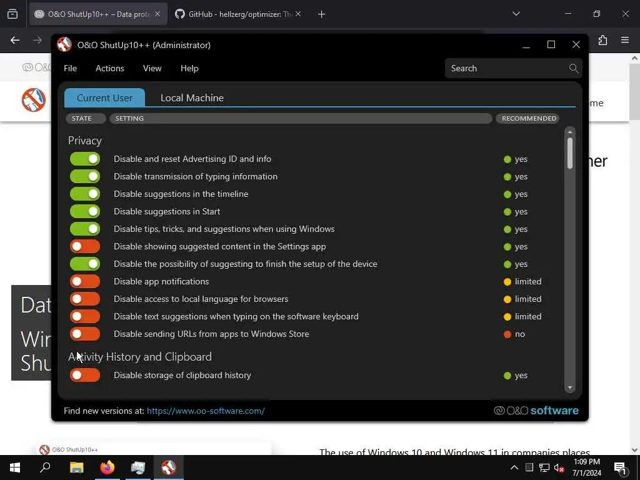Close the O&O ShutUp10++ browser tab

(157, 14)
